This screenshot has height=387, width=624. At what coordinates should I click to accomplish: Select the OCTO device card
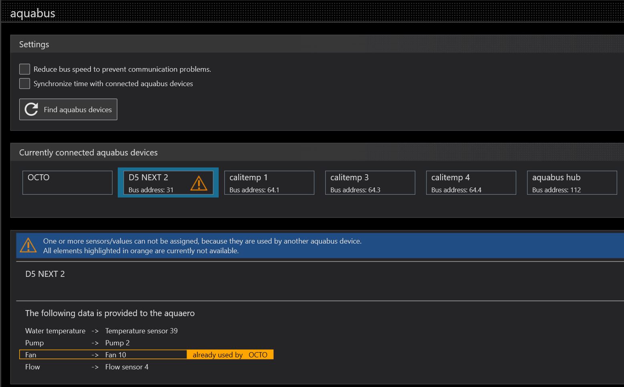[x=67, y=183]
